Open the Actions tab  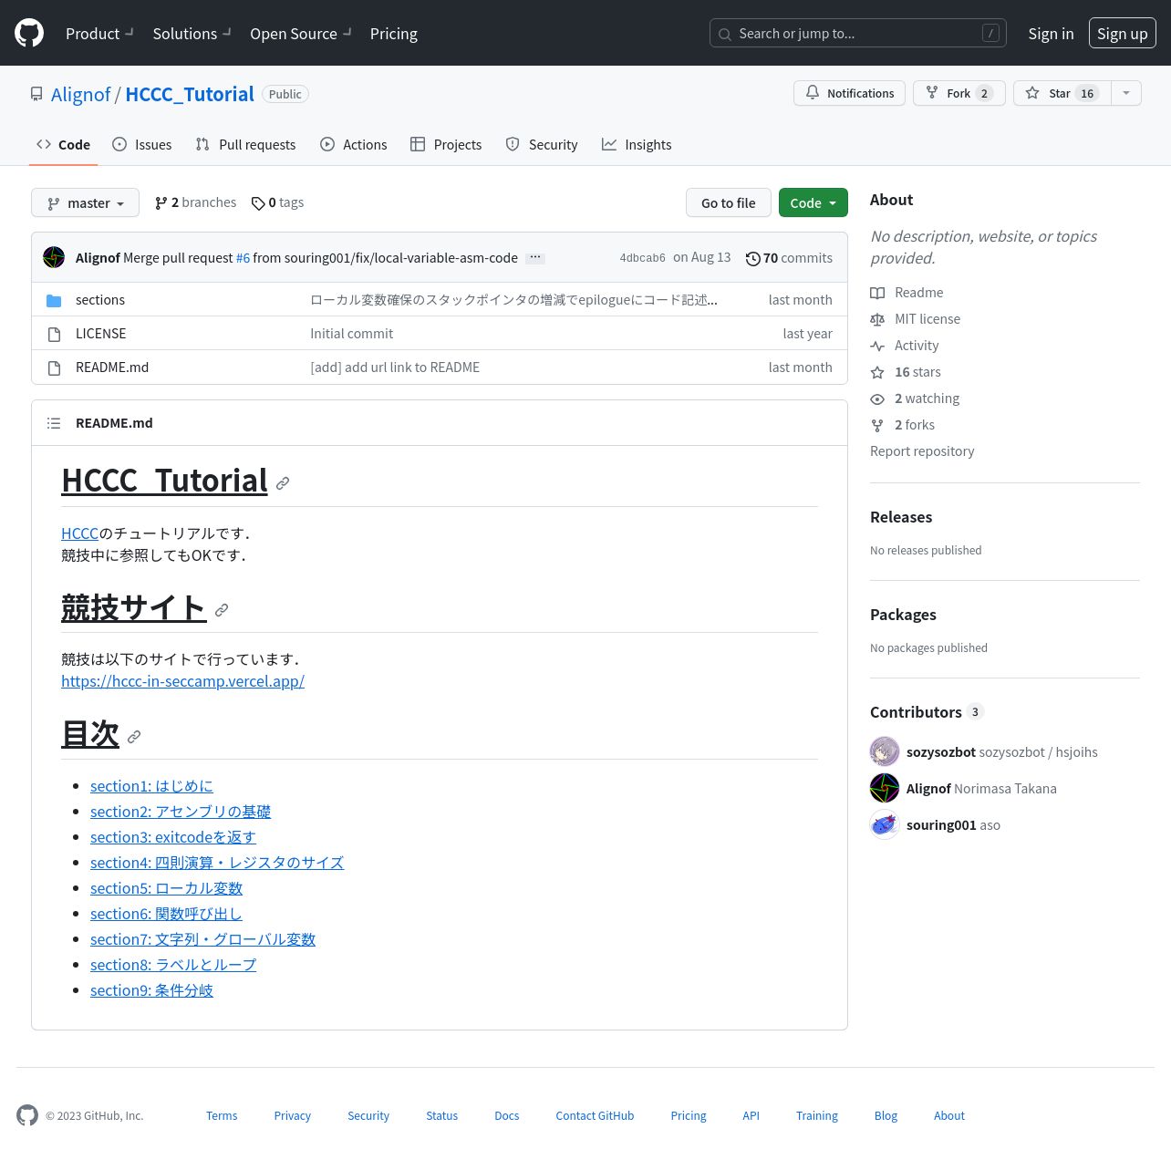coord(354,144)
